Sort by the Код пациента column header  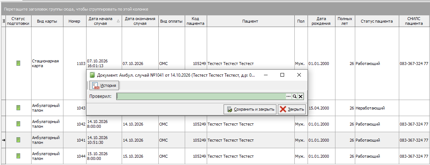pos(196,21)
